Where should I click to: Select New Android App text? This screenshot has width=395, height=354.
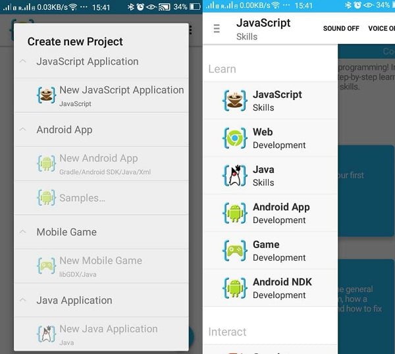[x=99, y=159]
